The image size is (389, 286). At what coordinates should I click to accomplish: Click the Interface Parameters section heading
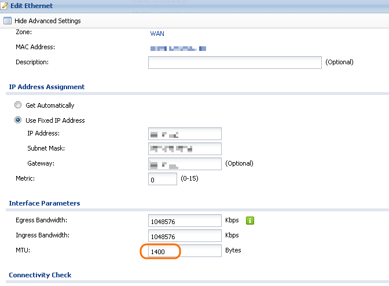(45, 203)
